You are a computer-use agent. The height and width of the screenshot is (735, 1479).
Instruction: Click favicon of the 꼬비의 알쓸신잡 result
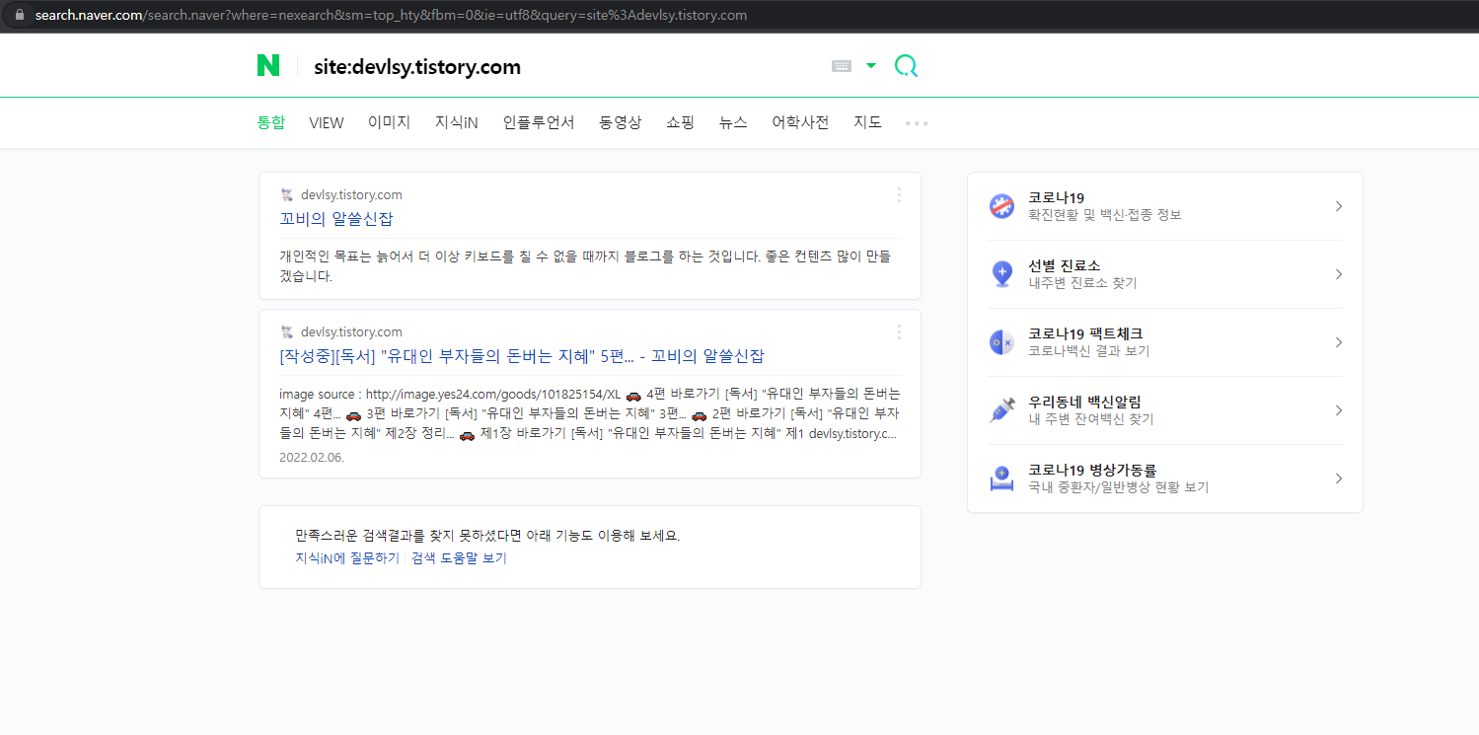click(x=287, y=194)
